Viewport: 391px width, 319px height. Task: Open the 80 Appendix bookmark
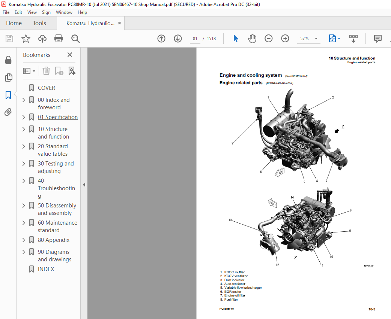coord(54,240)
